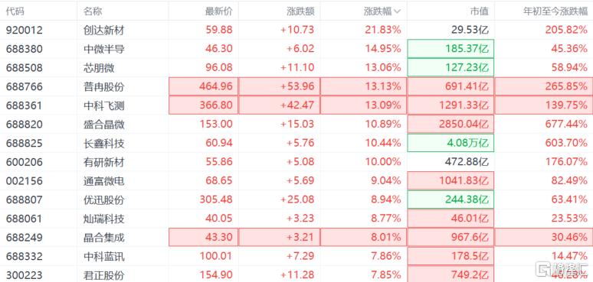Click the sort arrow beside 涨跌幅 header
593x282 pixels.
[x=397, y=11]
